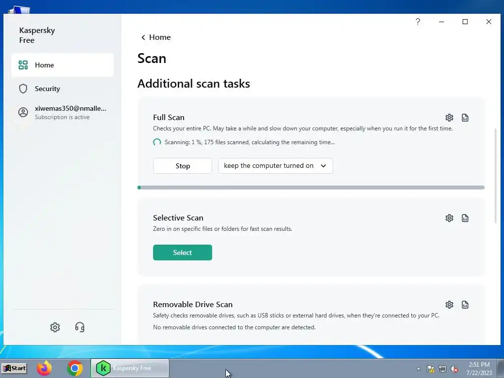Screen dimensions: 504x378
Task: Click the Removable Drive Scan heading
Action: coord(193,304)
